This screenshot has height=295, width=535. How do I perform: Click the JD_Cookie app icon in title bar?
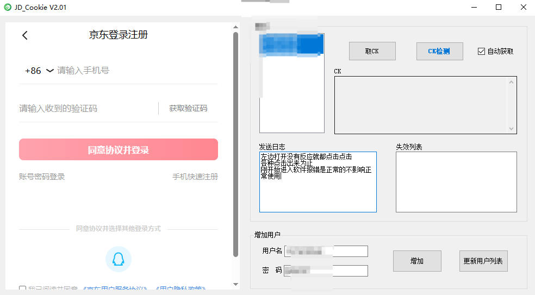point(8,7)
